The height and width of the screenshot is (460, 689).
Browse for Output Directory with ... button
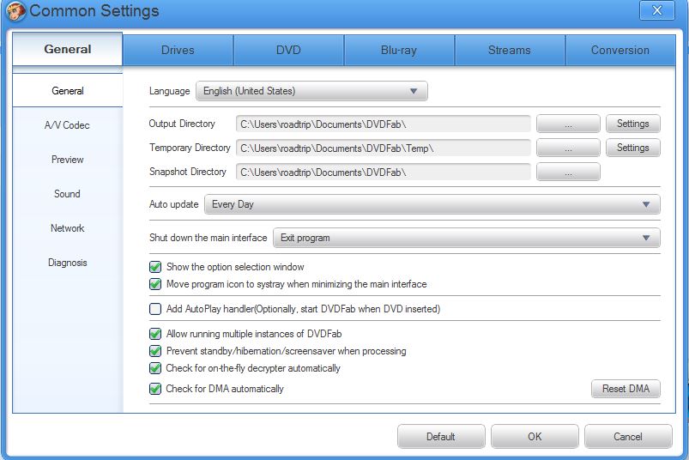click(x=568, y=124)
